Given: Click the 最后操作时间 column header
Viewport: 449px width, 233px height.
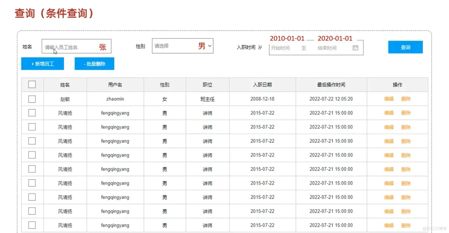Looking at the screenshot, I should [331, 85].
